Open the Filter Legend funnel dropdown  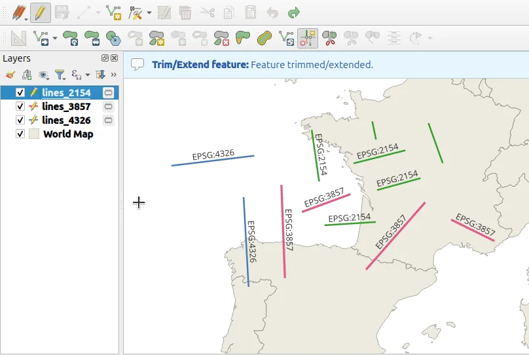point(60,75)
